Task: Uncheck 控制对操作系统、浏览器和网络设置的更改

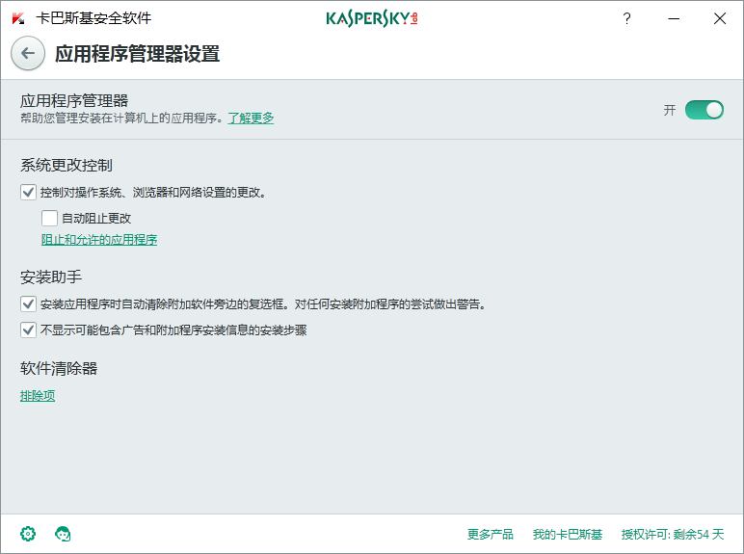Action: coord(28,192)
